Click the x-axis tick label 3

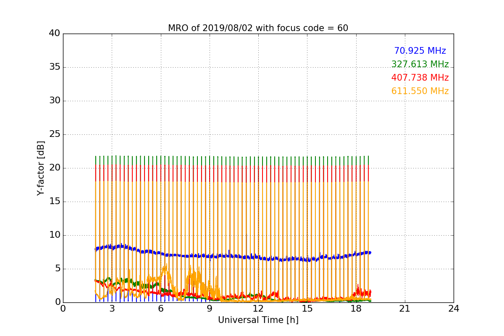[x=112, y=309]
